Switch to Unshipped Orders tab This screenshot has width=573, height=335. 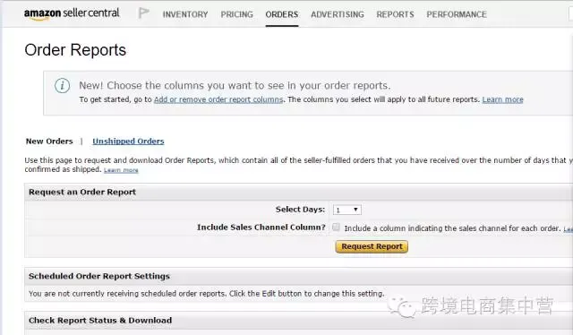tap(128, 142)
